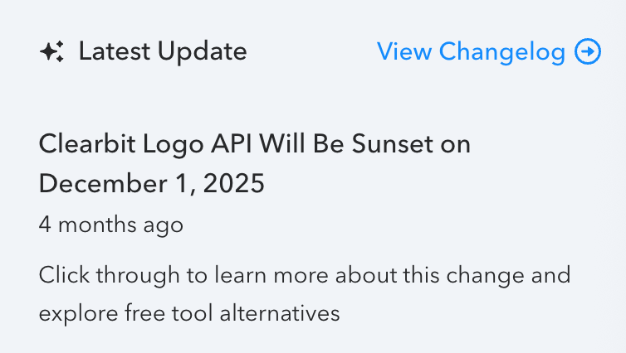
Task: Click the word "Latest" next to the sparkle icon
Action: click(112, 52)
